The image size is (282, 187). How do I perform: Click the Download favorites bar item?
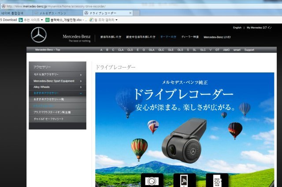tap(8, 20)
